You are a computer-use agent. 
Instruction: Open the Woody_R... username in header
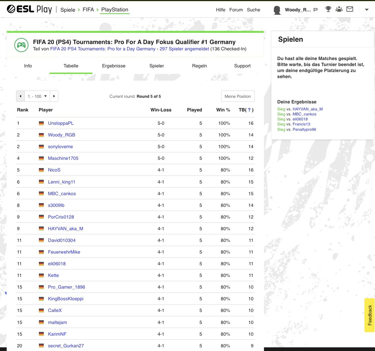(x=298, y=10)
